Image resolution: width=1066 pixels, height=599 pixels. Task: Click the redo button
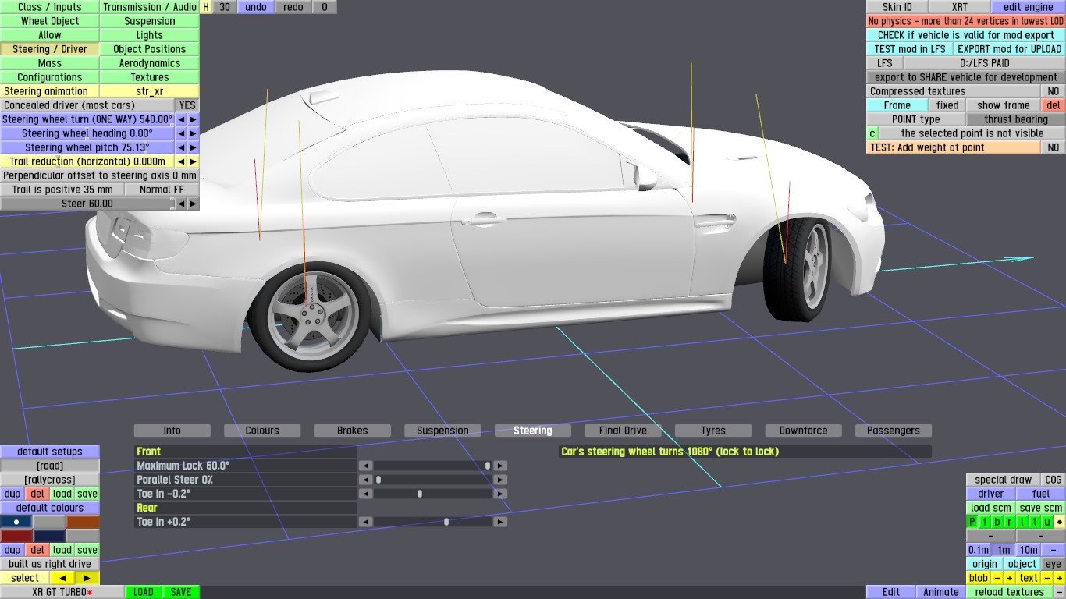(293, 7)
